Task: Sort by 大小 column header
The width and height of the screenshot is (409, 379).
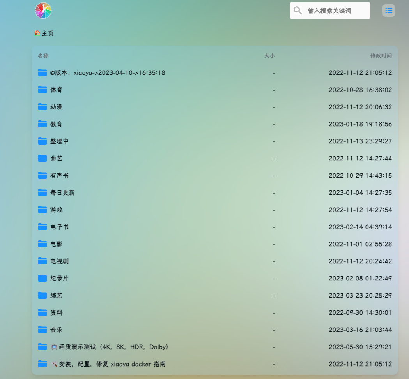Action: coord(269,56)
